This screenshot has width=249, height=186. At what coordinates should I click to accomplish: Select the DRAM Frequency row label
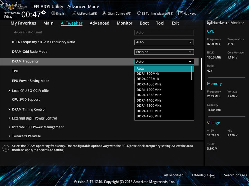(25, 61)
